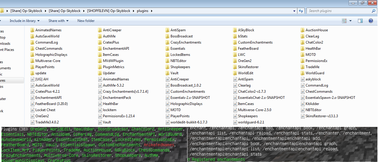Expand arrow after [SHOPFILEVN] Op-Skyblock breadcrumb
Image resolution: width=379 pixels, height=162 pixels.
pyautogui.click(x=134, y=11)
